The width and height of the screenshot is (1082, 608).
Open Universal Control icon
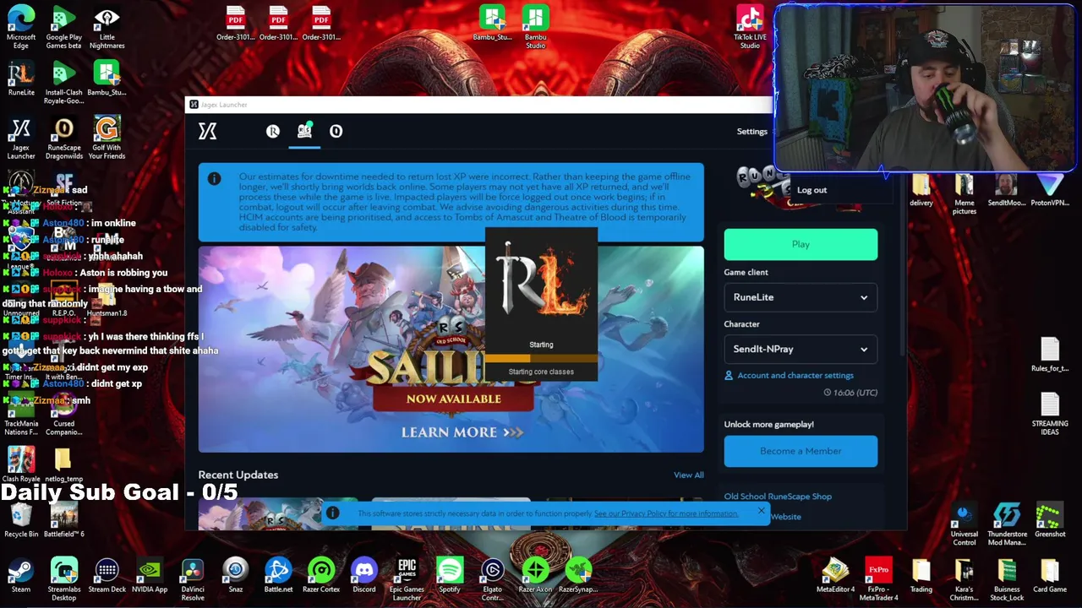click(965, 524)
